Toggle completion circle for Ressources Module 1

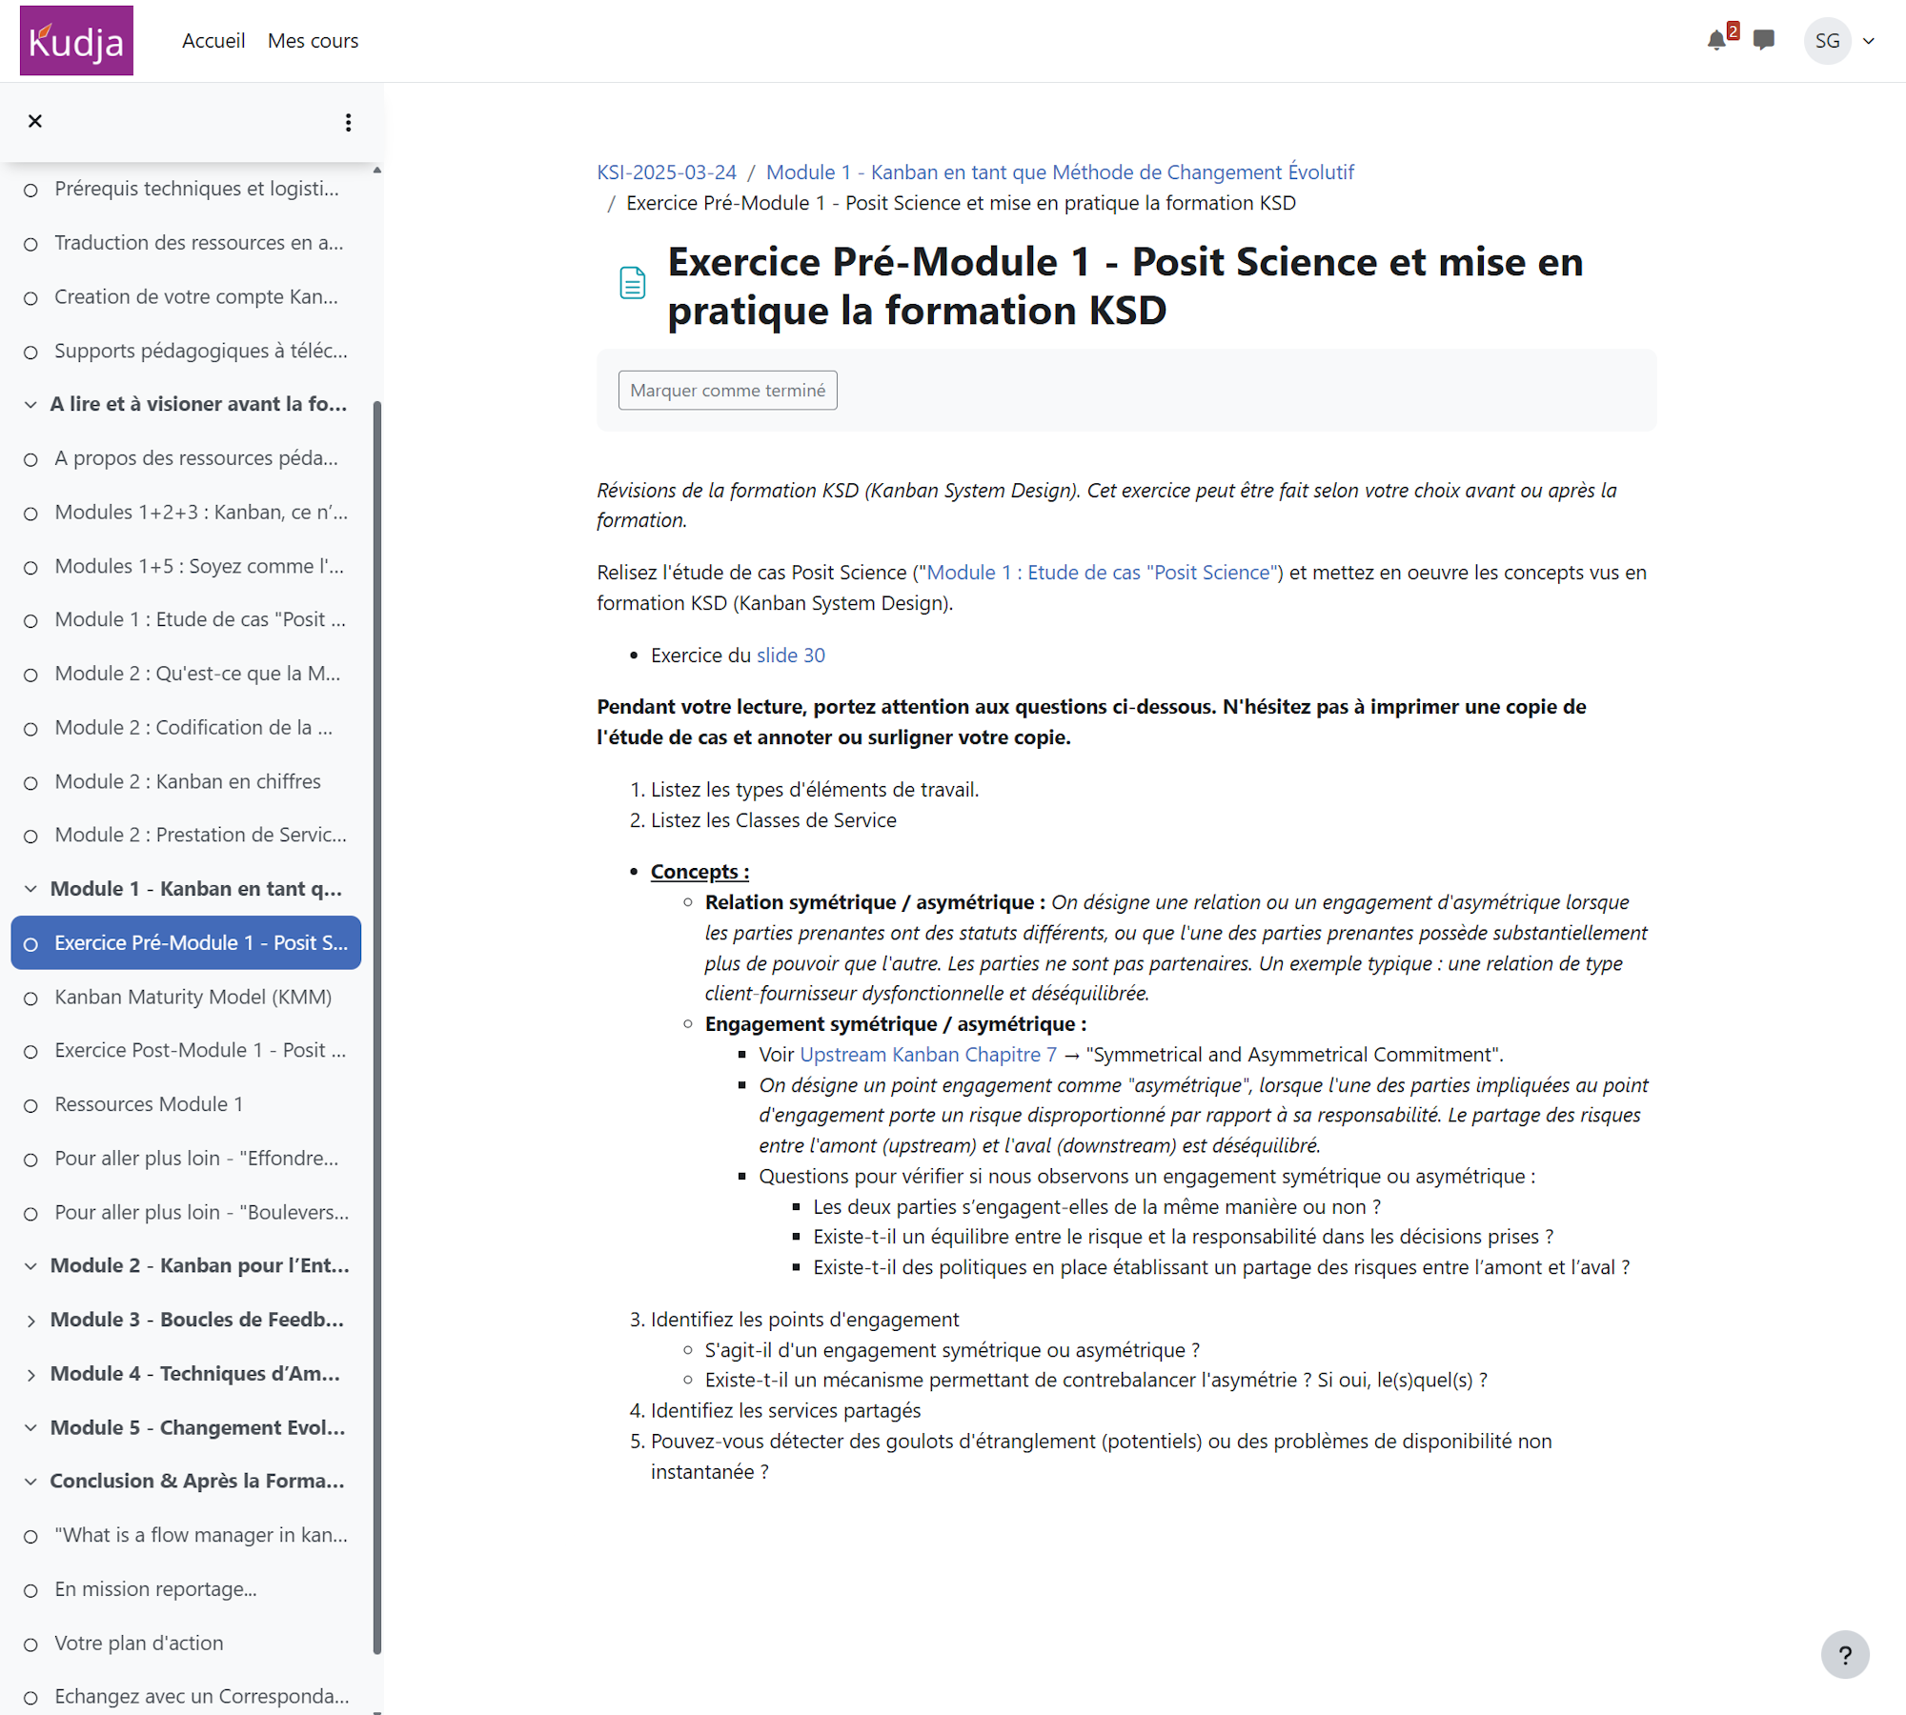coord(30,1106)
